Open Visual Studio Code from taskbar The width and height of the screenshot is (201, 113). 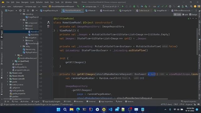coord(110,110)
